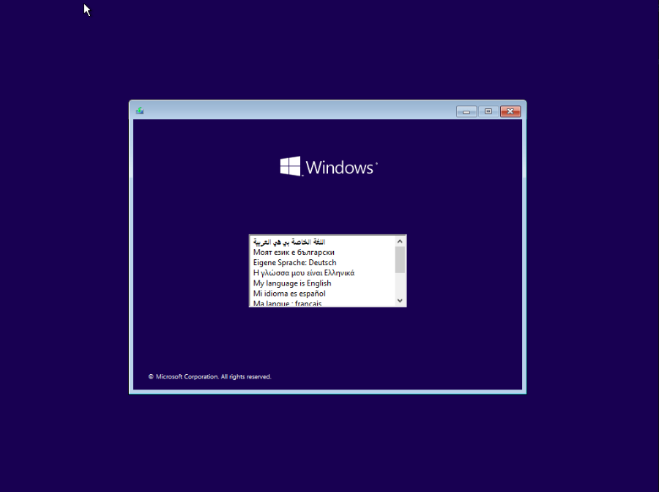Minimize the Windows setup window
659x492 pixels.
466,111
